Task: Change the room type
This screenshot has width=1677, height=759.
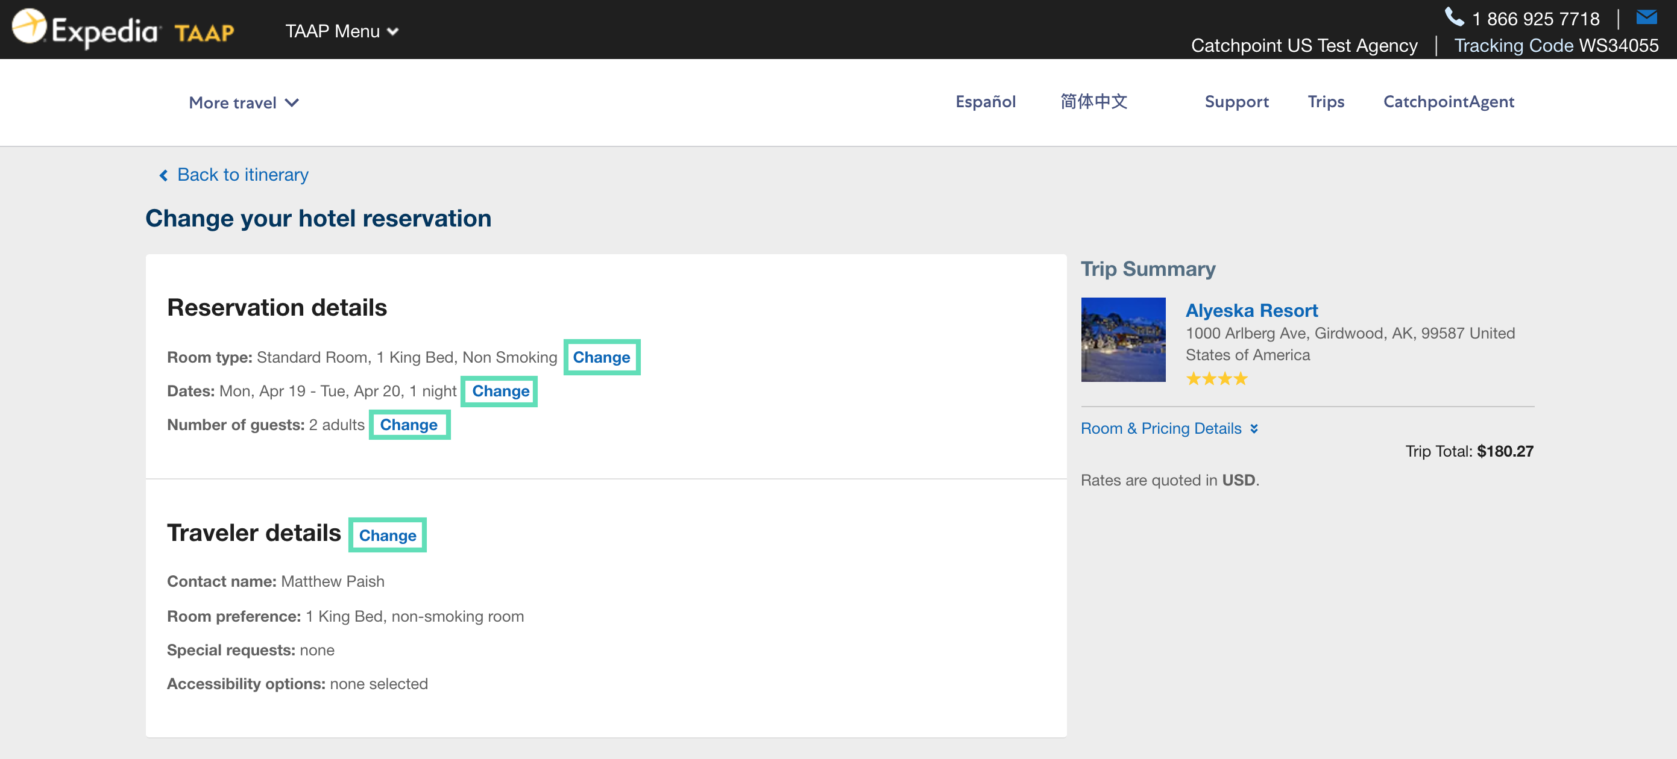Action: (602, 357)
